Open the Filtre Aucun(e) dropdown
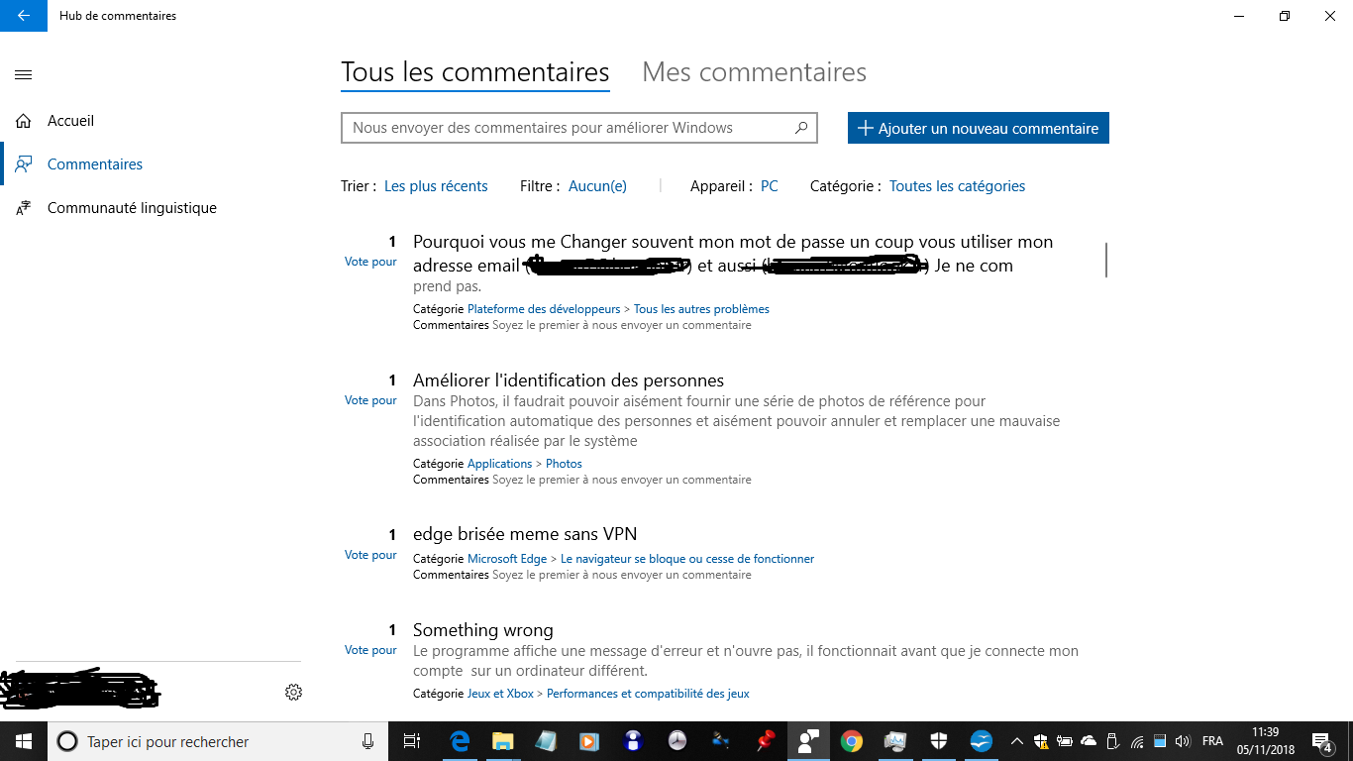1353x761 pixels. (x=597, y=186)
